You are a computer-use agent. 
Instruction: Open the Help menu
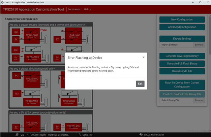pyautogui.click(x=87, y=9)
